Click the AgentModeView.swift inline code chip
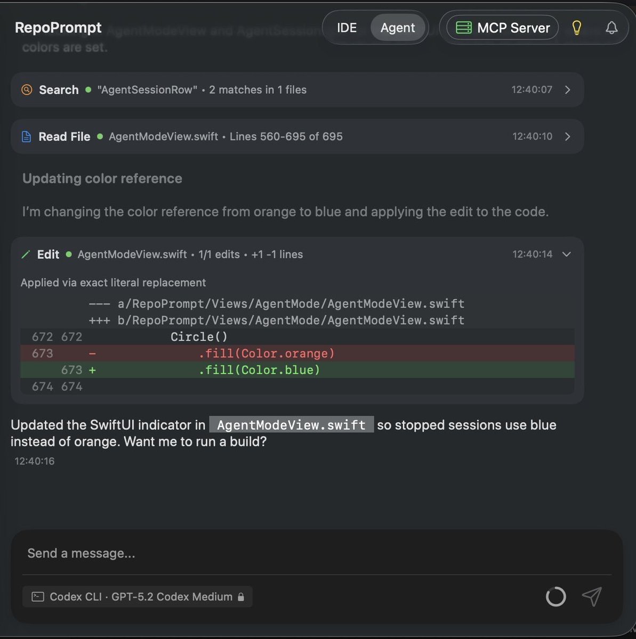 coord(291,424)
